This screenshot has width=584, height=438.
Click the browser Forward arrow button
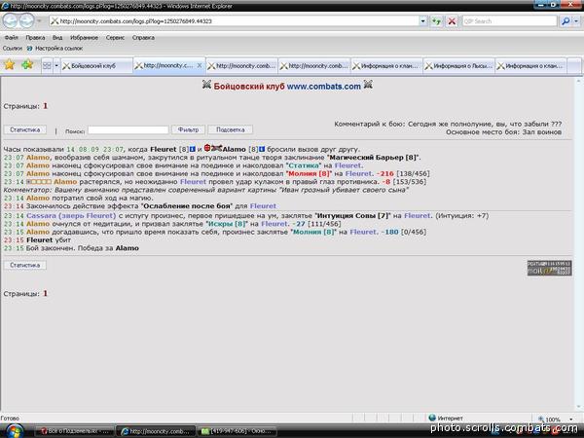(x=26, y=20)
